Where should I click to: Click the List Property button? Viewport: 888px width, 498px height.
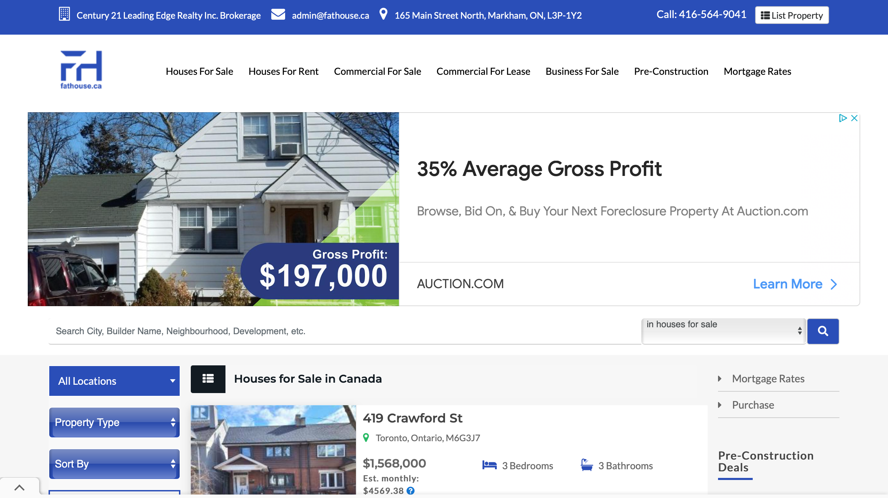click(x=792, y=15)
